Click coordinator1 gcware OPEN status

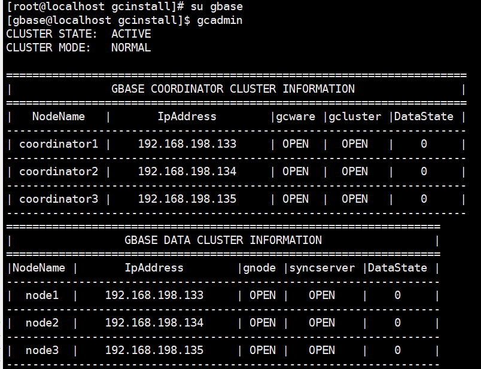tap(296, 144)
